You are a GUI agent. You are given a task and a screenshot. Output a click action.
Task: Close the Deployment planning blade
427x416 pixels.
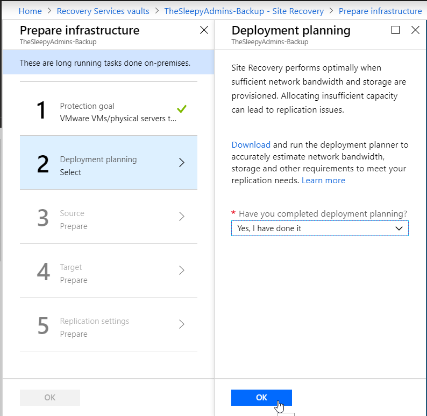(x=415, y=30)
